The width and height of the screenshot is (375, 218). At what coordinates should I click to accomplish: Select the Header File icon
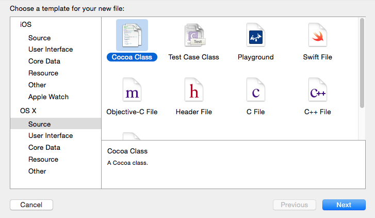[194, 90]
